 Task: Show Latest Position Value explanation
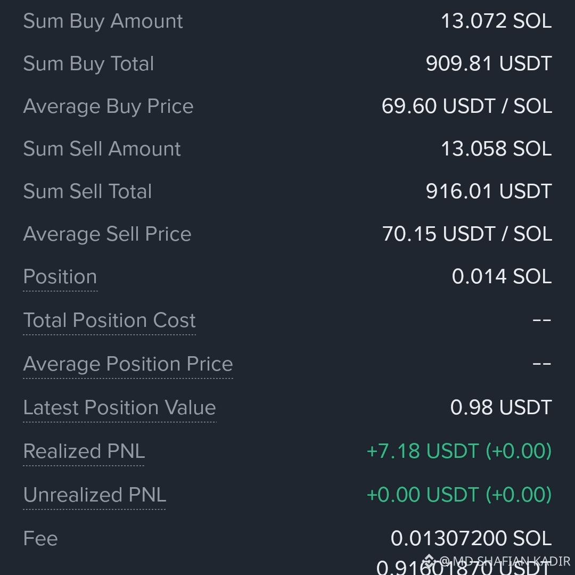(x=120, y=407)
